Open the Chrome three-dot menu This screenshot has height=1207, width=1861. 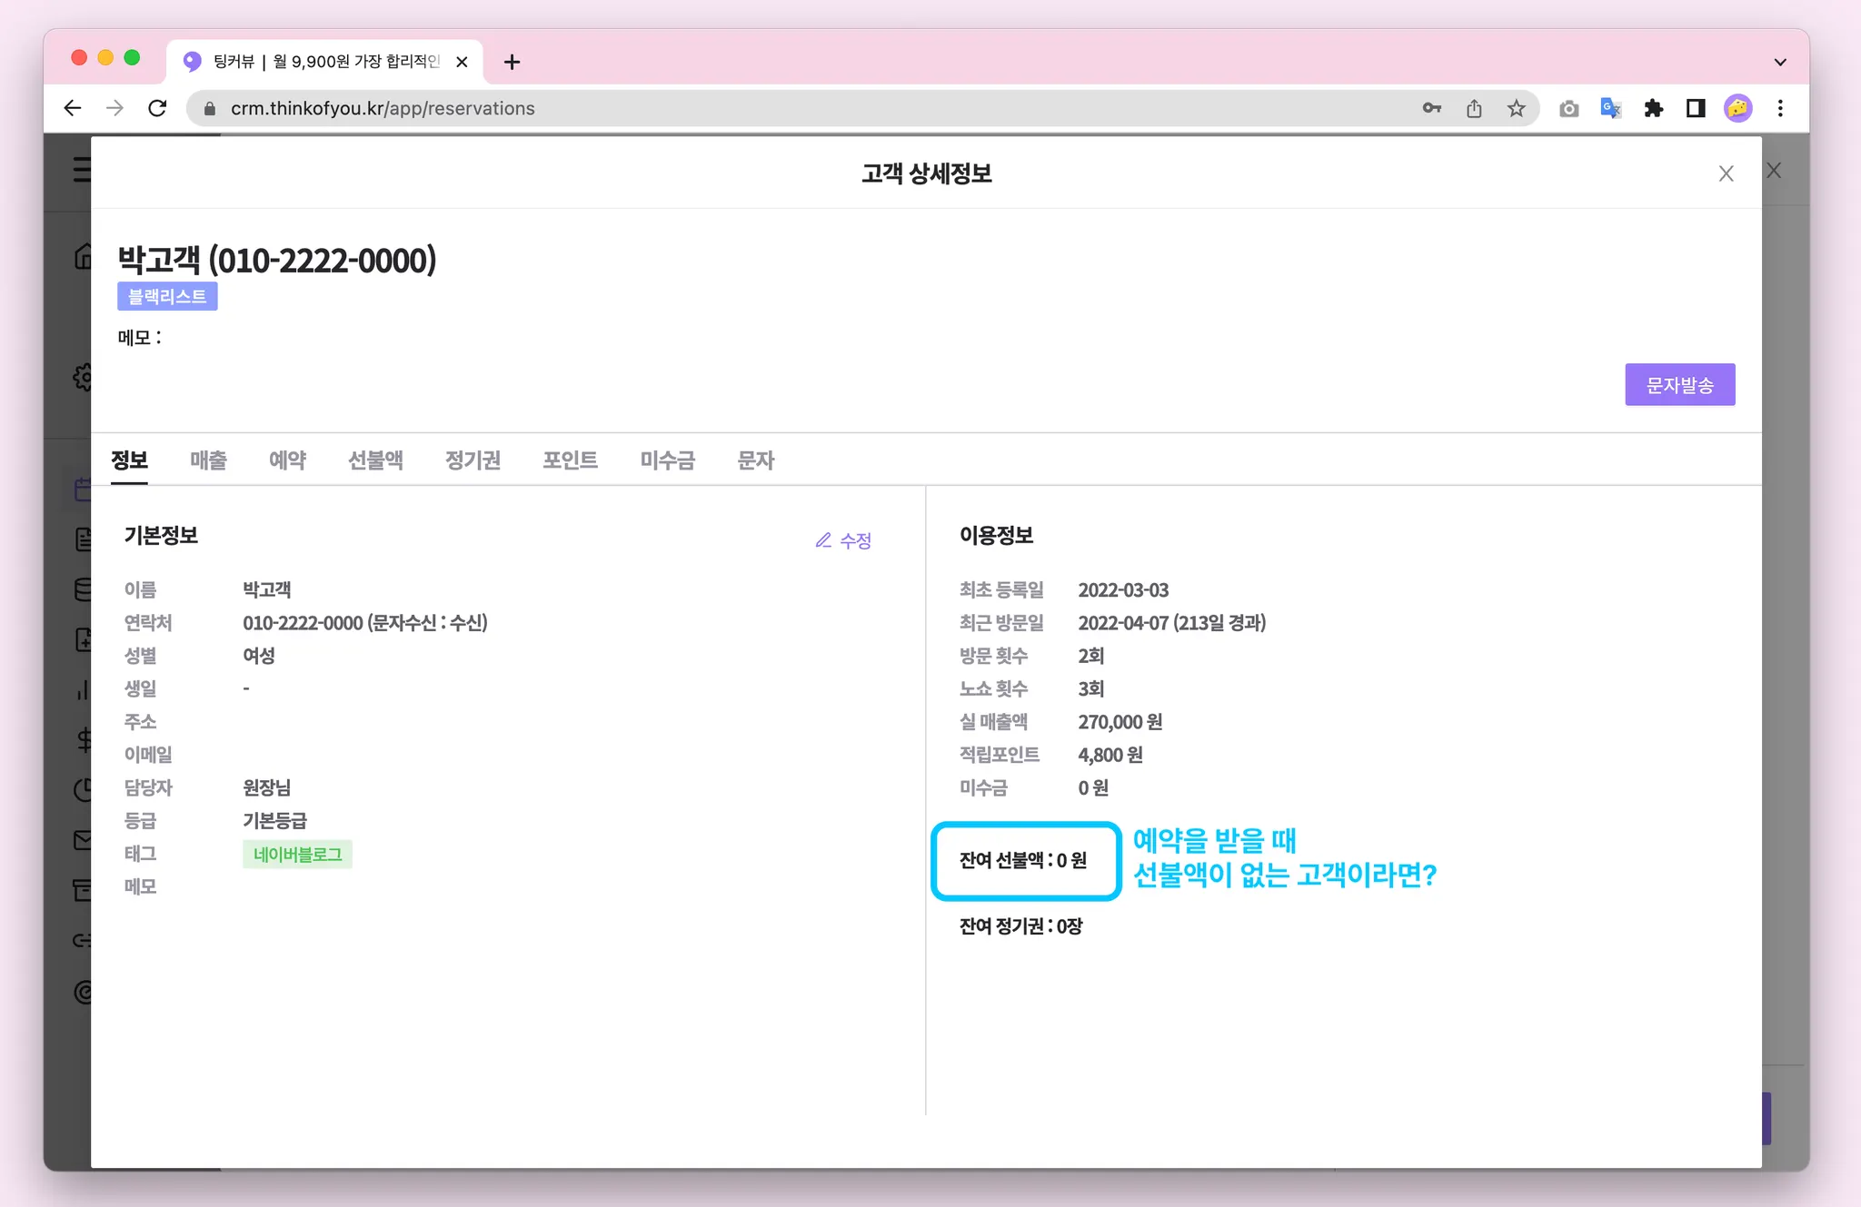tap(1780, 109)
